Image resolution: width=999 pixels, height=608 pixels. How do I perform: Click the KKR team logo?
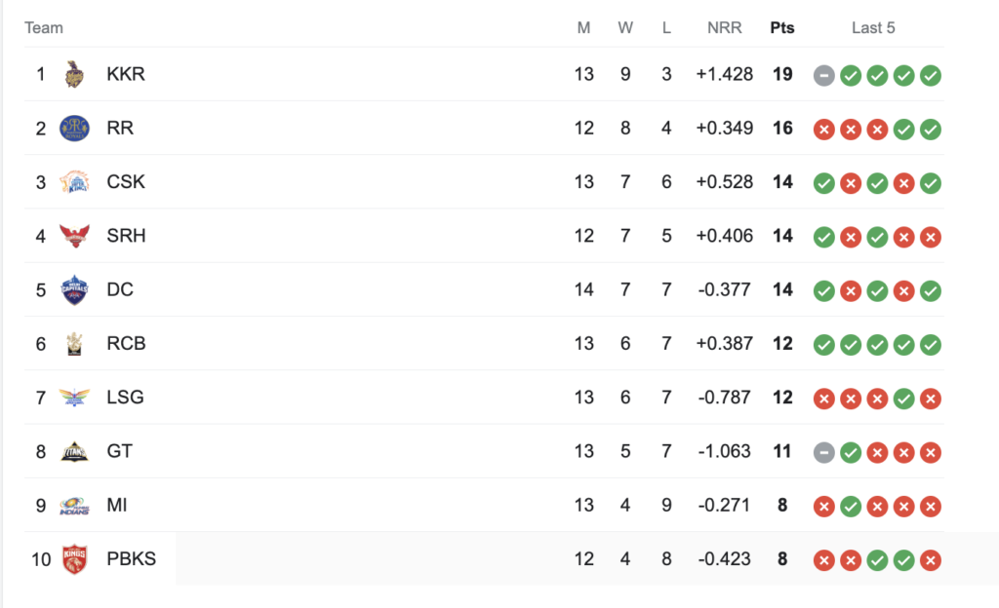[x=74, y=74]
